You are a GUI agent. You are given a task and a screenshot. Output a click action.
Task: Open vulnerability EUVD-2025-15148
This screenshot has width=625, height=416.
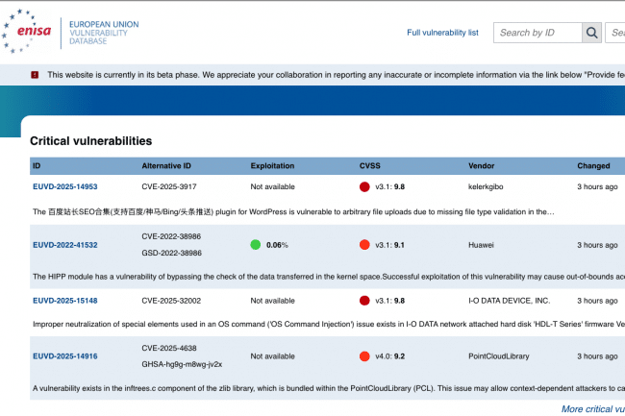(65, 301)
